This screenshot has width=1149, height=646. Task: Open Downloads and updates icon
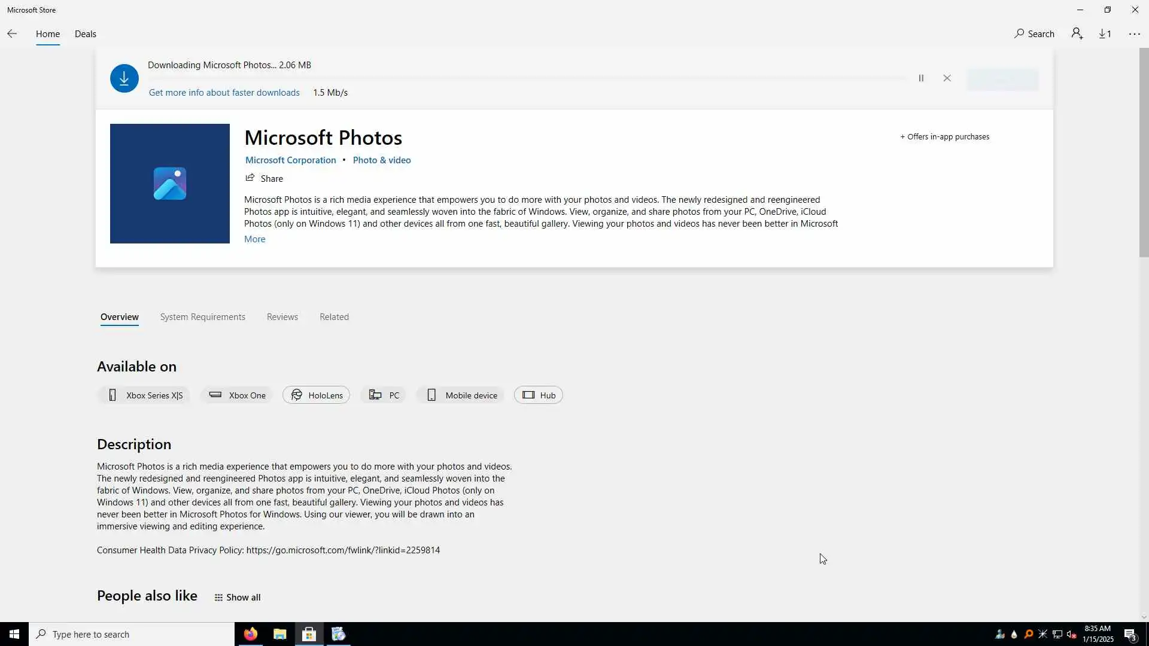[x=1105, y=34]
